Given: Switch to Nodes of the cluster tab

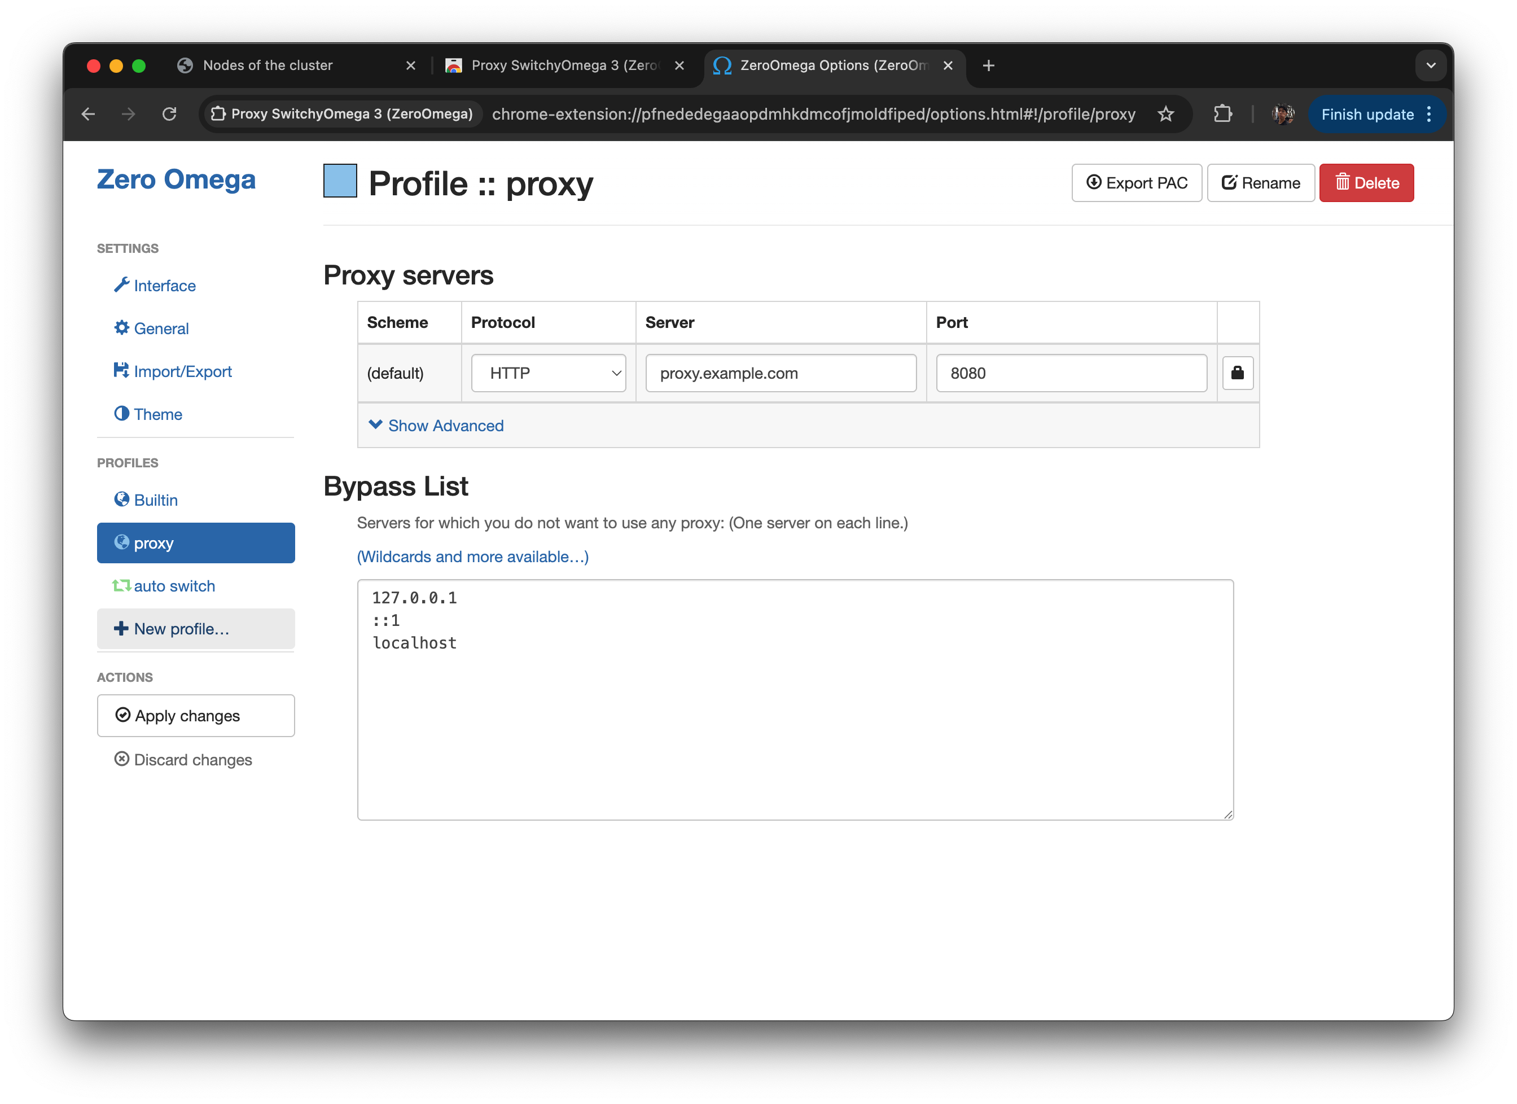Looking at the screenshot, I should [268, 65].
